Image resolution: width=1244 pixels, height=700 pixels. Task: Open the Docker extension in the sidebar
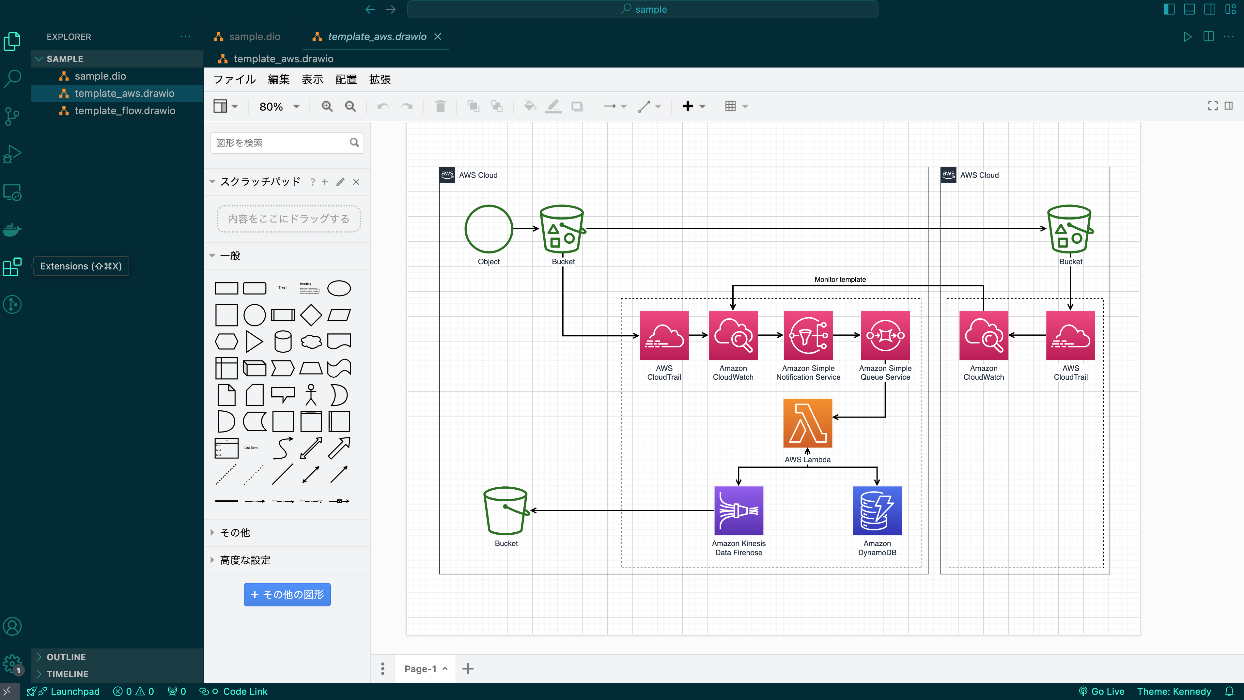tap(12, 230)
